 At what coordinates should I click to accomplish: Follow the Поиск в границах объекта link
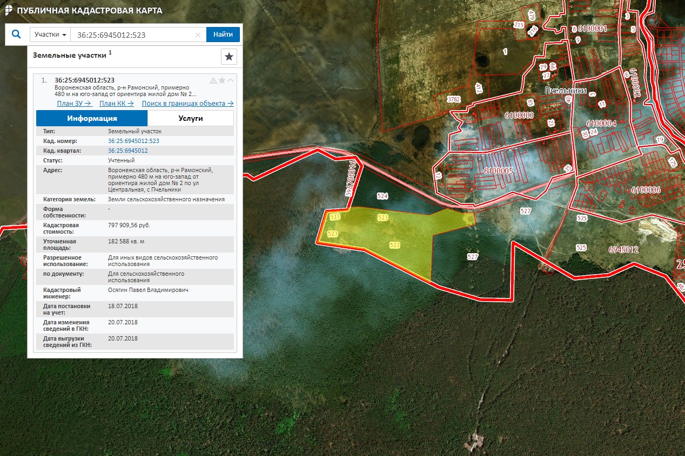[x=188, y=104]
